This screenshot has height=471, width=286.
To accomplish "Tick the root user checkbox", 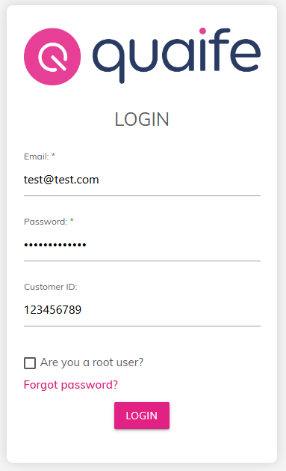I will (x=30, y=363).
